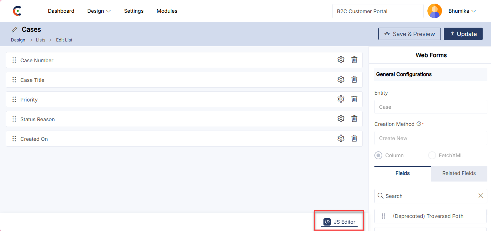Go to the Modules menu
This screenshot has width=491, height=231.
click(167, 11)
